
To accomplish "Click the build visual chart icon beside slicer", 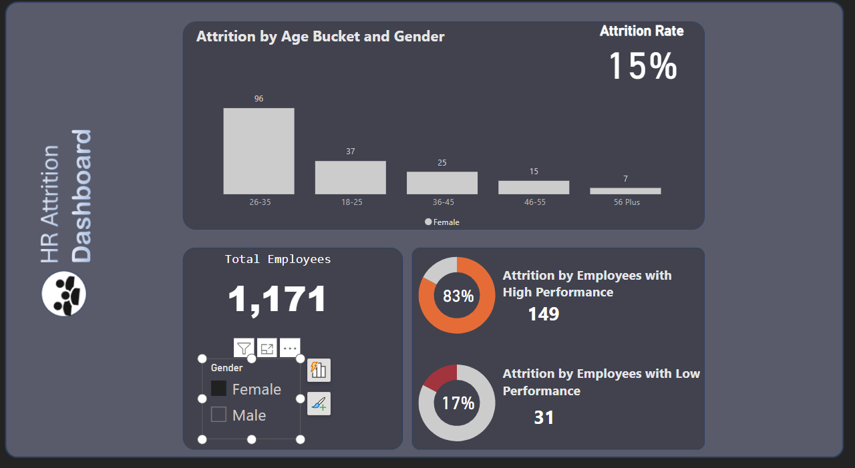I will 319,370.
